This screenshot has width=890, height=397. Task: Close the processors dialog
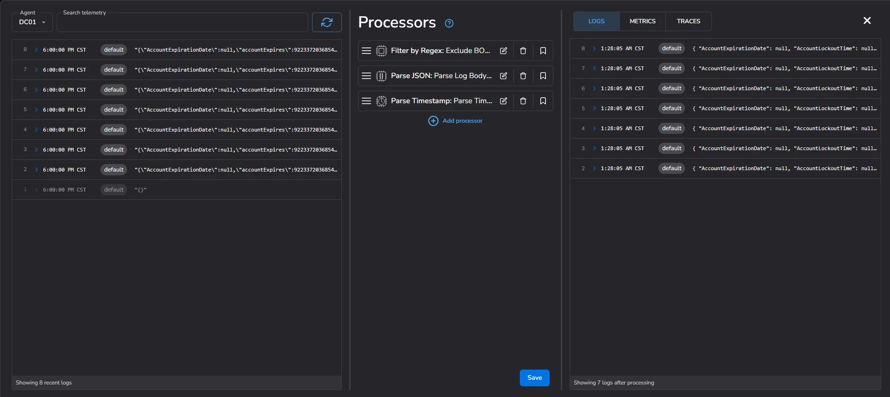pos(867,20)
